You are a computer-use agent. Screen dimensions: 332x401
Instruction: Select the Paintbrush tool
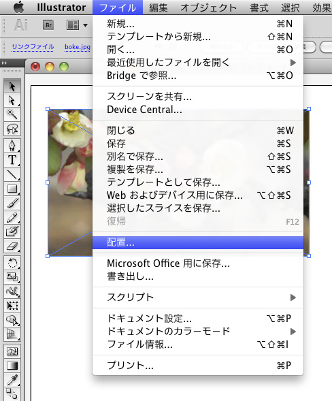(12, 203)
